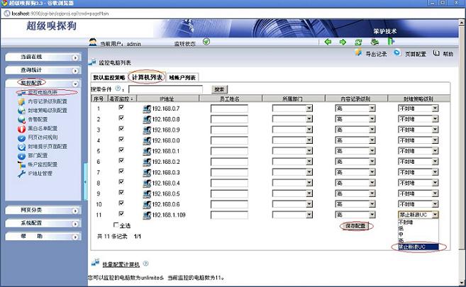Open 页面配置 page settings icon
The image size is (466, 287).
coord(397,54)
